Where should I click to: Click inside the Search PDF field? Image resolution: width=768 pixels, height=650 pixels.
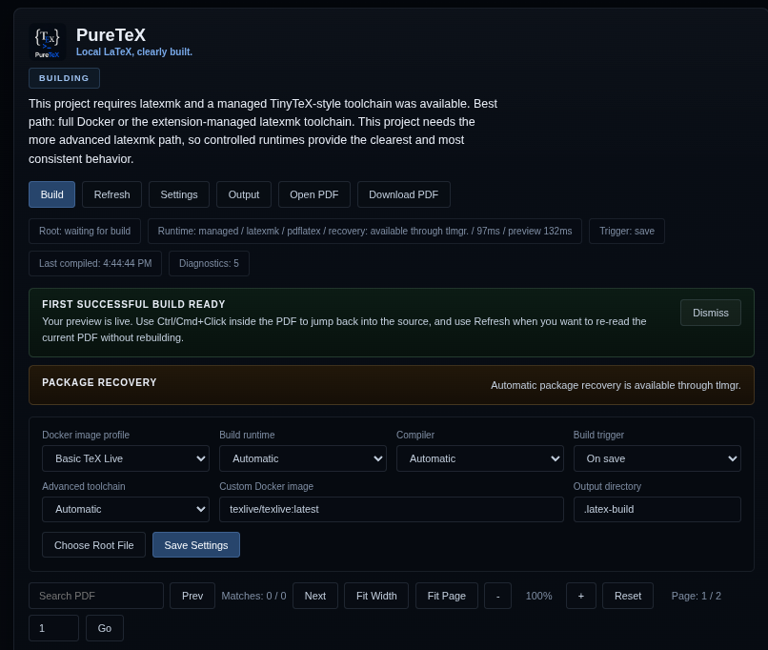[95, 595]
